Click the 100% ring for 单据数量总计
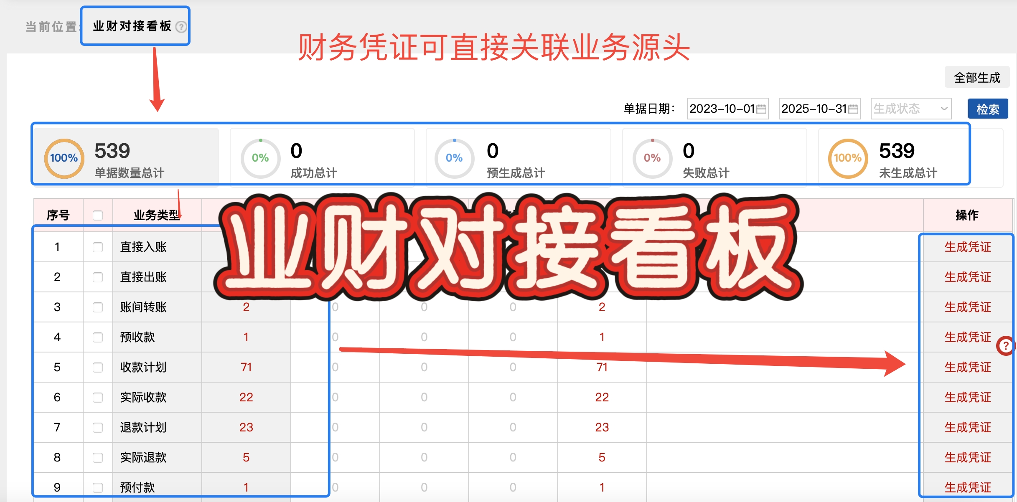The height and width of the screenshot is (502, 1017). [64, 158]
